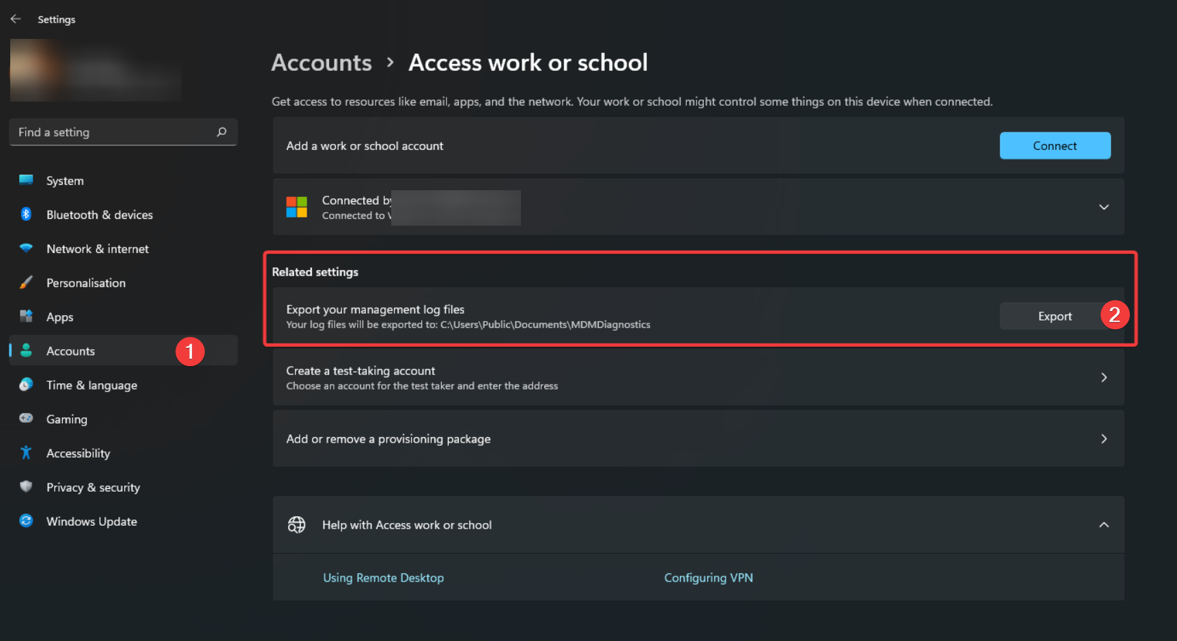Click the Export button for management logs
1177x641 pixels.
coord(1055,316)
